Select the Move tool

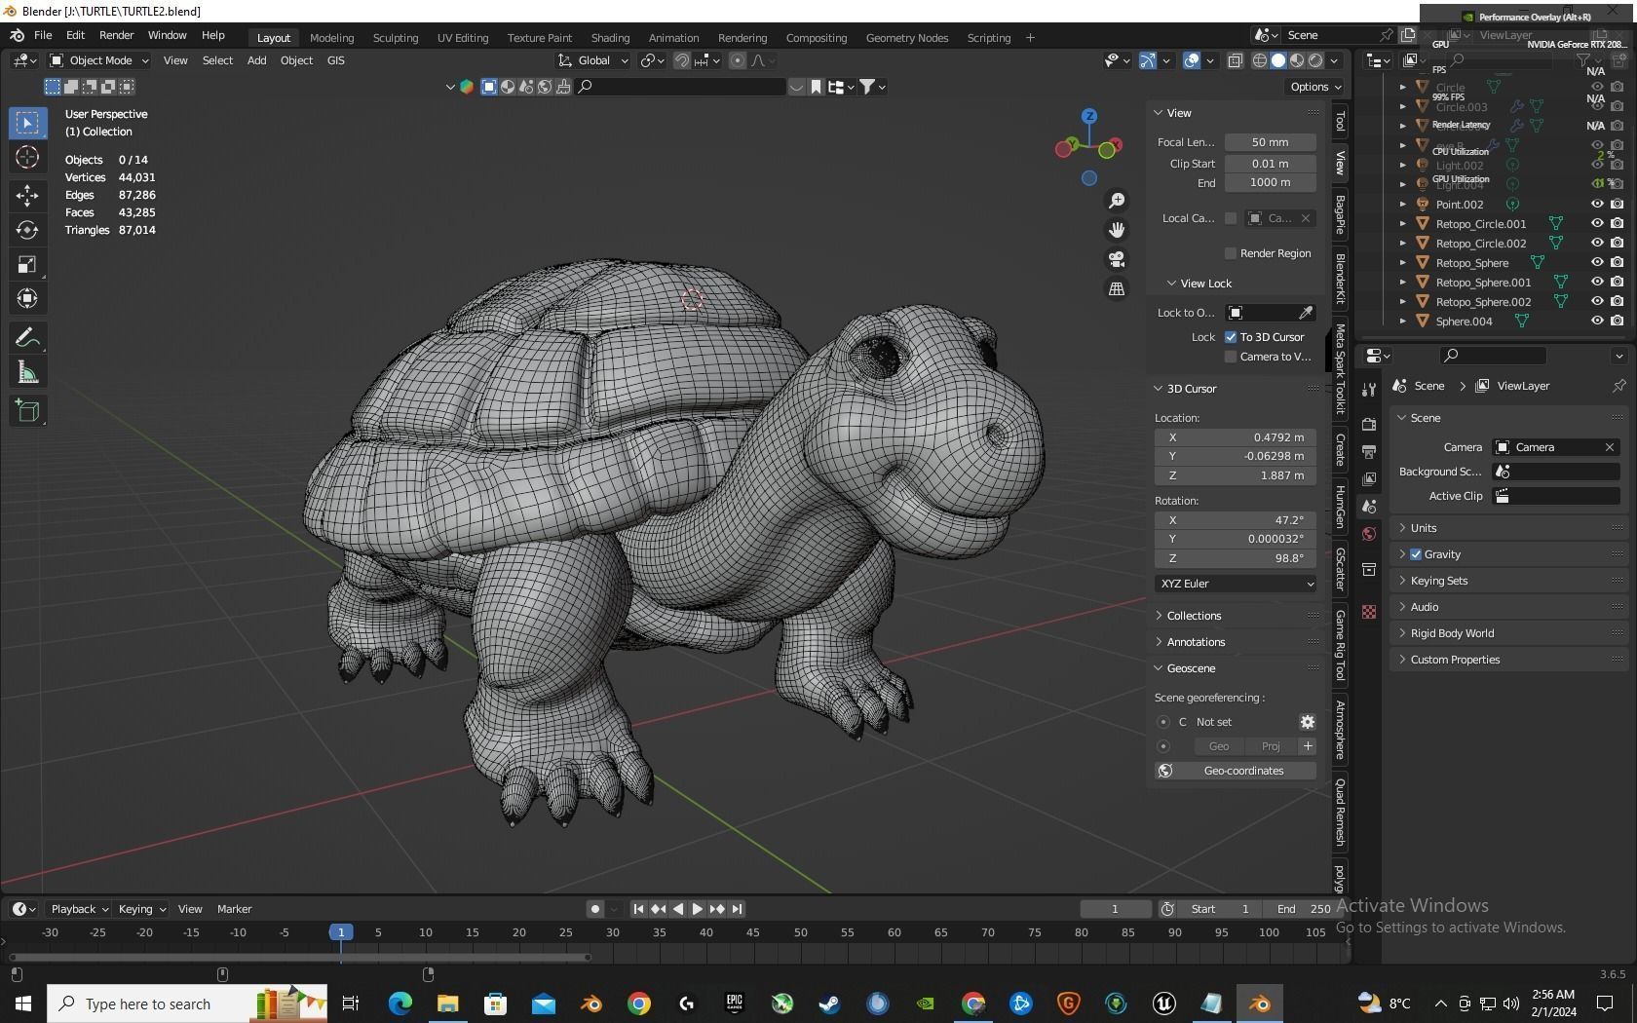(x=27, y=196)
